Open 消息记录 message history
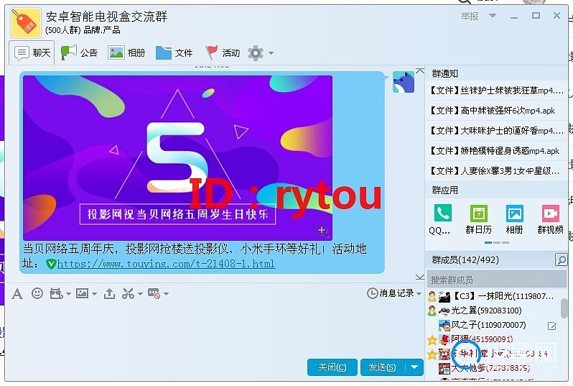Image resolution: width=573 pixels, height=386 pixels. pyautogui.click(x=391, y=293)
